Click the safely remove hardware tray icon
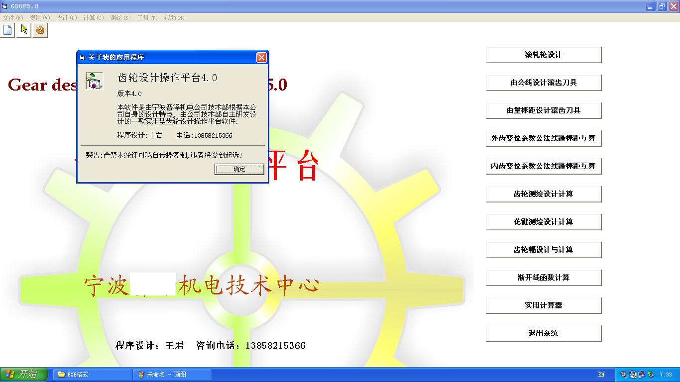Viewport: 680px width, 382px height. tap(650, 375)
